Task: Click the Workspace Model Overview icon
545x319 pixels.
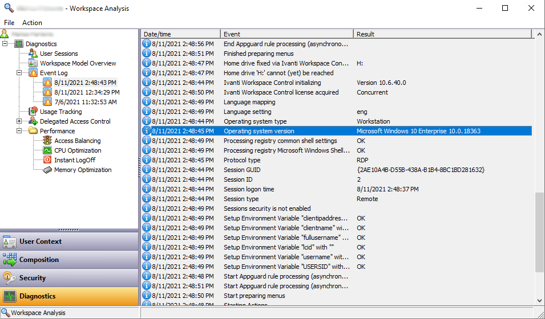Action: tap(33, 63)
